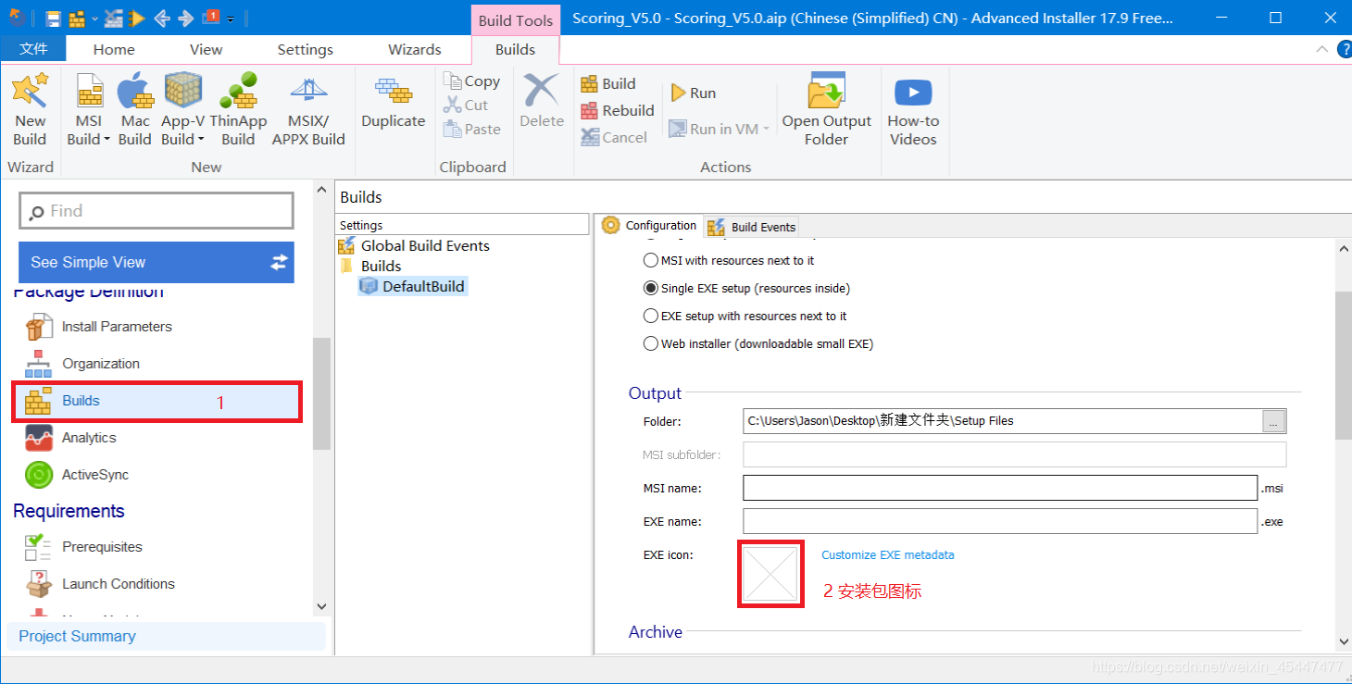This screenshot has height=684, width=1352.
Task: Select MSI with resources next to it
Action: click(729, 261)
